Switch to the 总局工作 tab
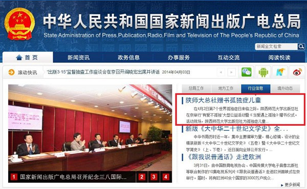Viewport: 307px width, 189px height. (x=196, y=88)
